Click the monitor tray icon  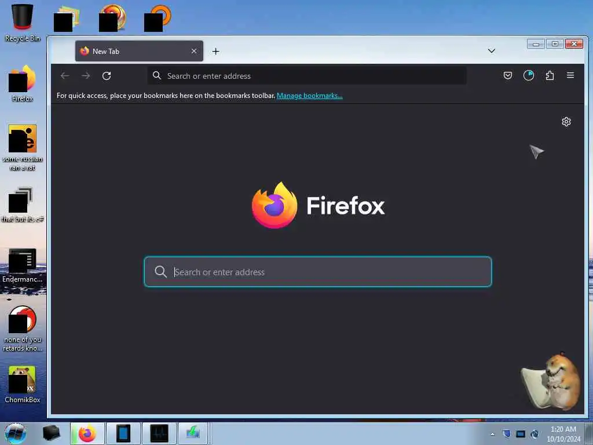click(x=521, y=434)
